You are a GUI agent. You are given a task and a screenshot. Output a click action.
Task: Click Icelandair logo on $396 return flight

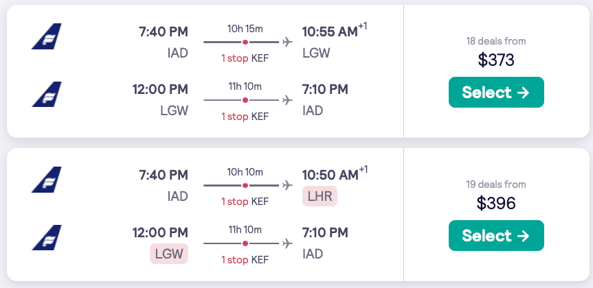[x=47, y=237]
